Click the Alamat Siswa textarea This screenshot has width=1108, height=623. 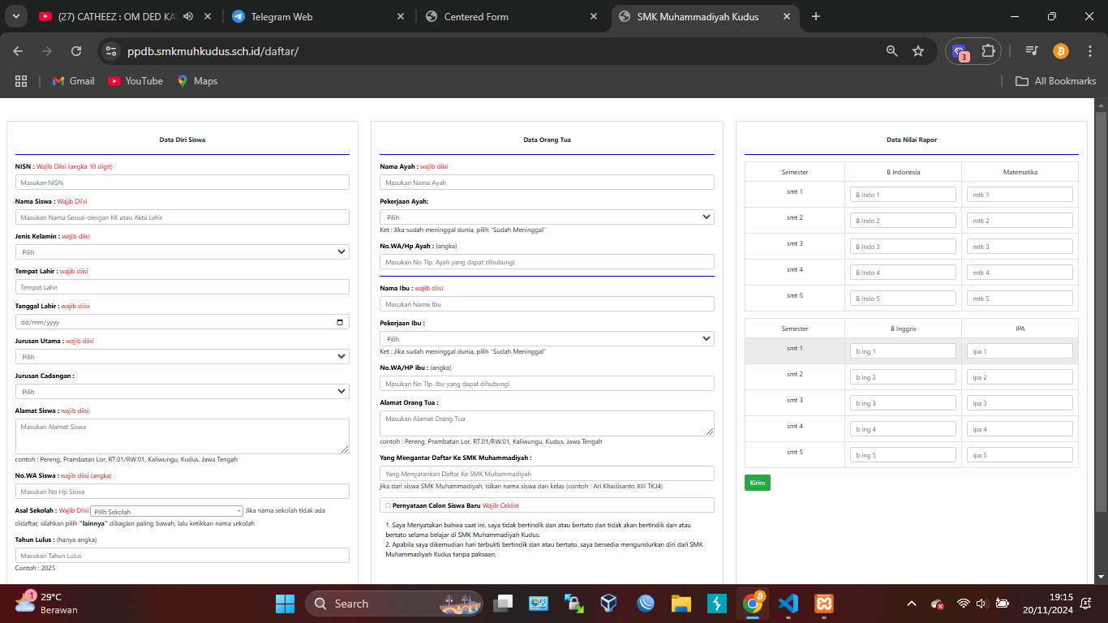pyautogui.click(x=183, y=436)
